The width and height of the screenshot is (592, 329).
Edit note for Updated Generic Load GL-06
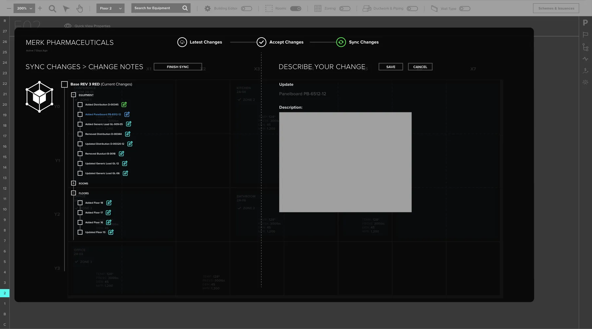125,173
